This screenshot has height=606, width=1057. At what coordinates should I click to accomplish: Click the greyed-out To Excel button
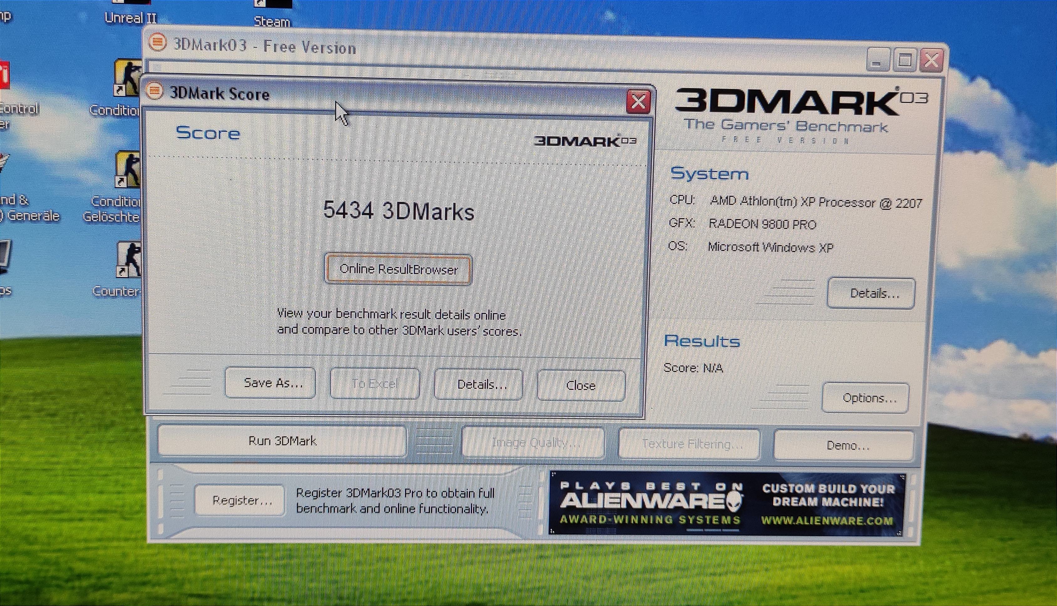(x=375, y=383)
